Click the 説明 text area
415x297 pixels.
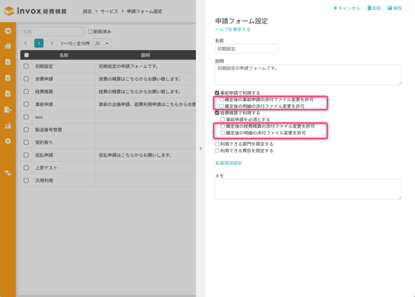(308, 75)
